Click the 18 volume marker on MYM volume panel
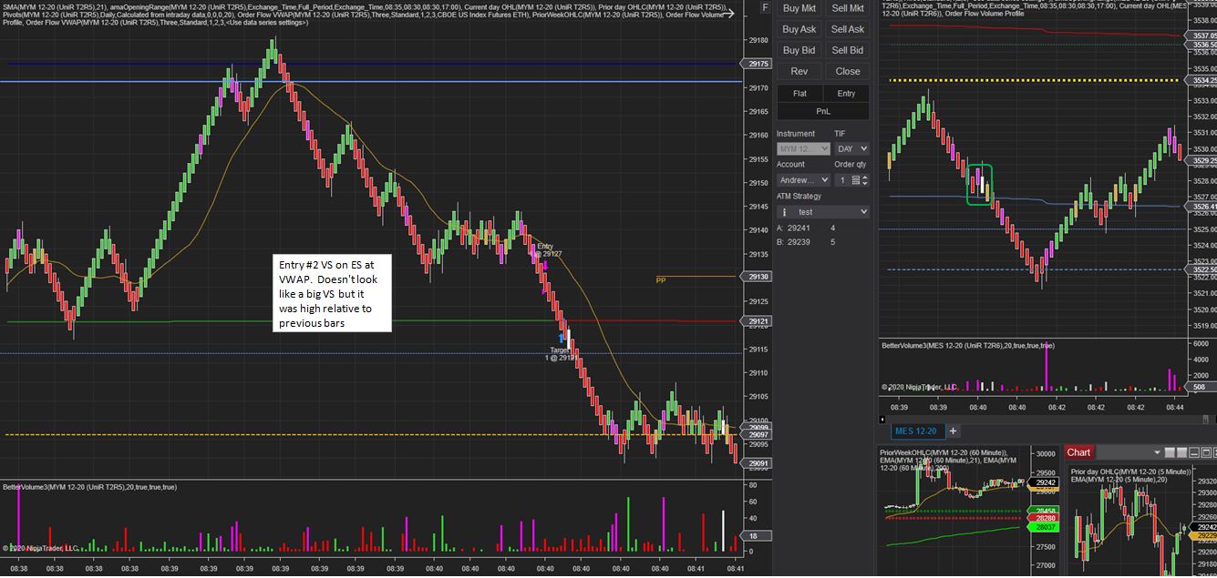 point(756,536)
